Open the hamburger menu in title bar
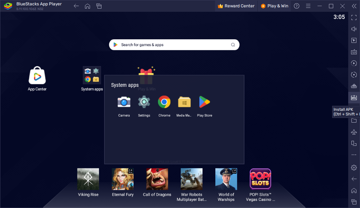The image size is (360, 208). coord(308,6)
